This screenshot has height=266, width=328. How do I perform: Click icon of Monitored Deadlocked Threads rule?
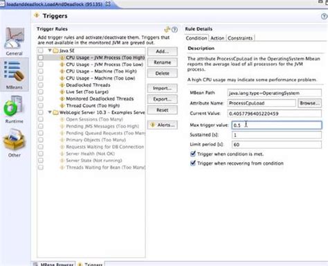(x=62, y=99)
